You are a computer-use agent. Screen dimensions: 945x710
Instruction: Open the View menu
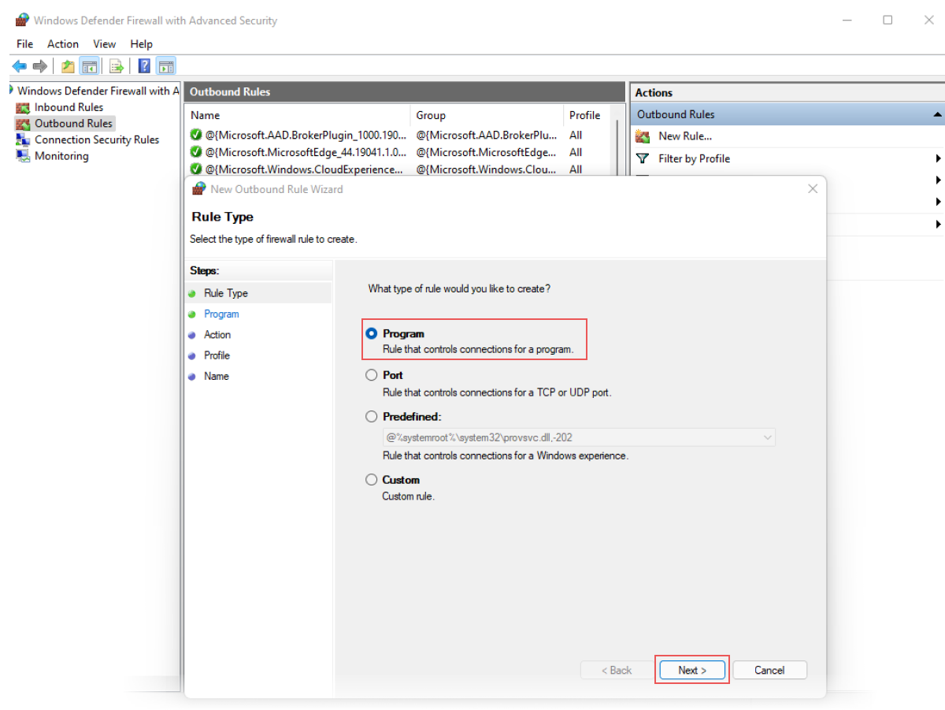pyautogui.click(x=104, y=44)
